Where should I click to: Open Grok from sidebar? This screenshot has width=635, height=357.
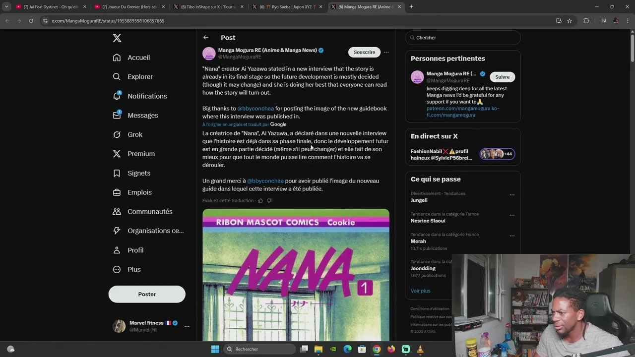127,134
